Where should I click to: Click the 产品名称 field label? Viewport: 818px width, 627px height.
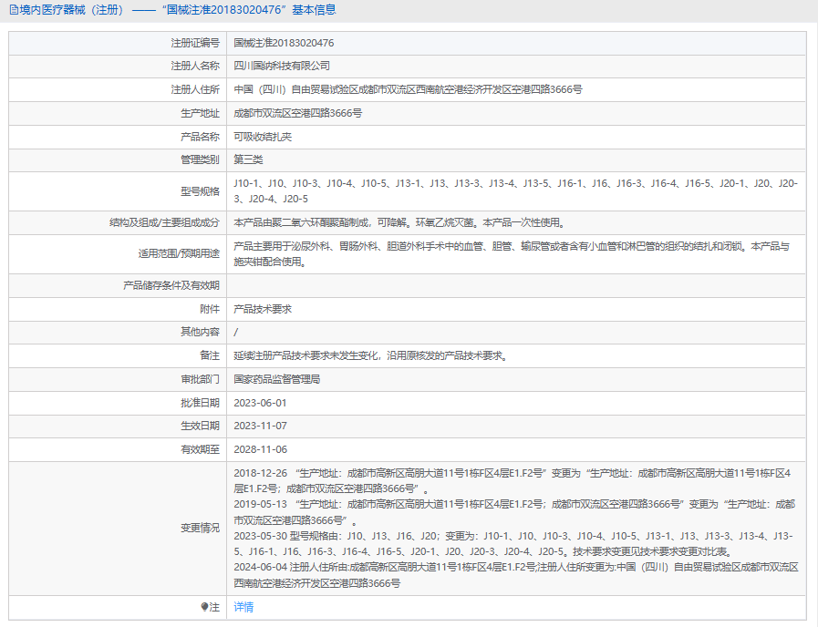pos(201,137)
